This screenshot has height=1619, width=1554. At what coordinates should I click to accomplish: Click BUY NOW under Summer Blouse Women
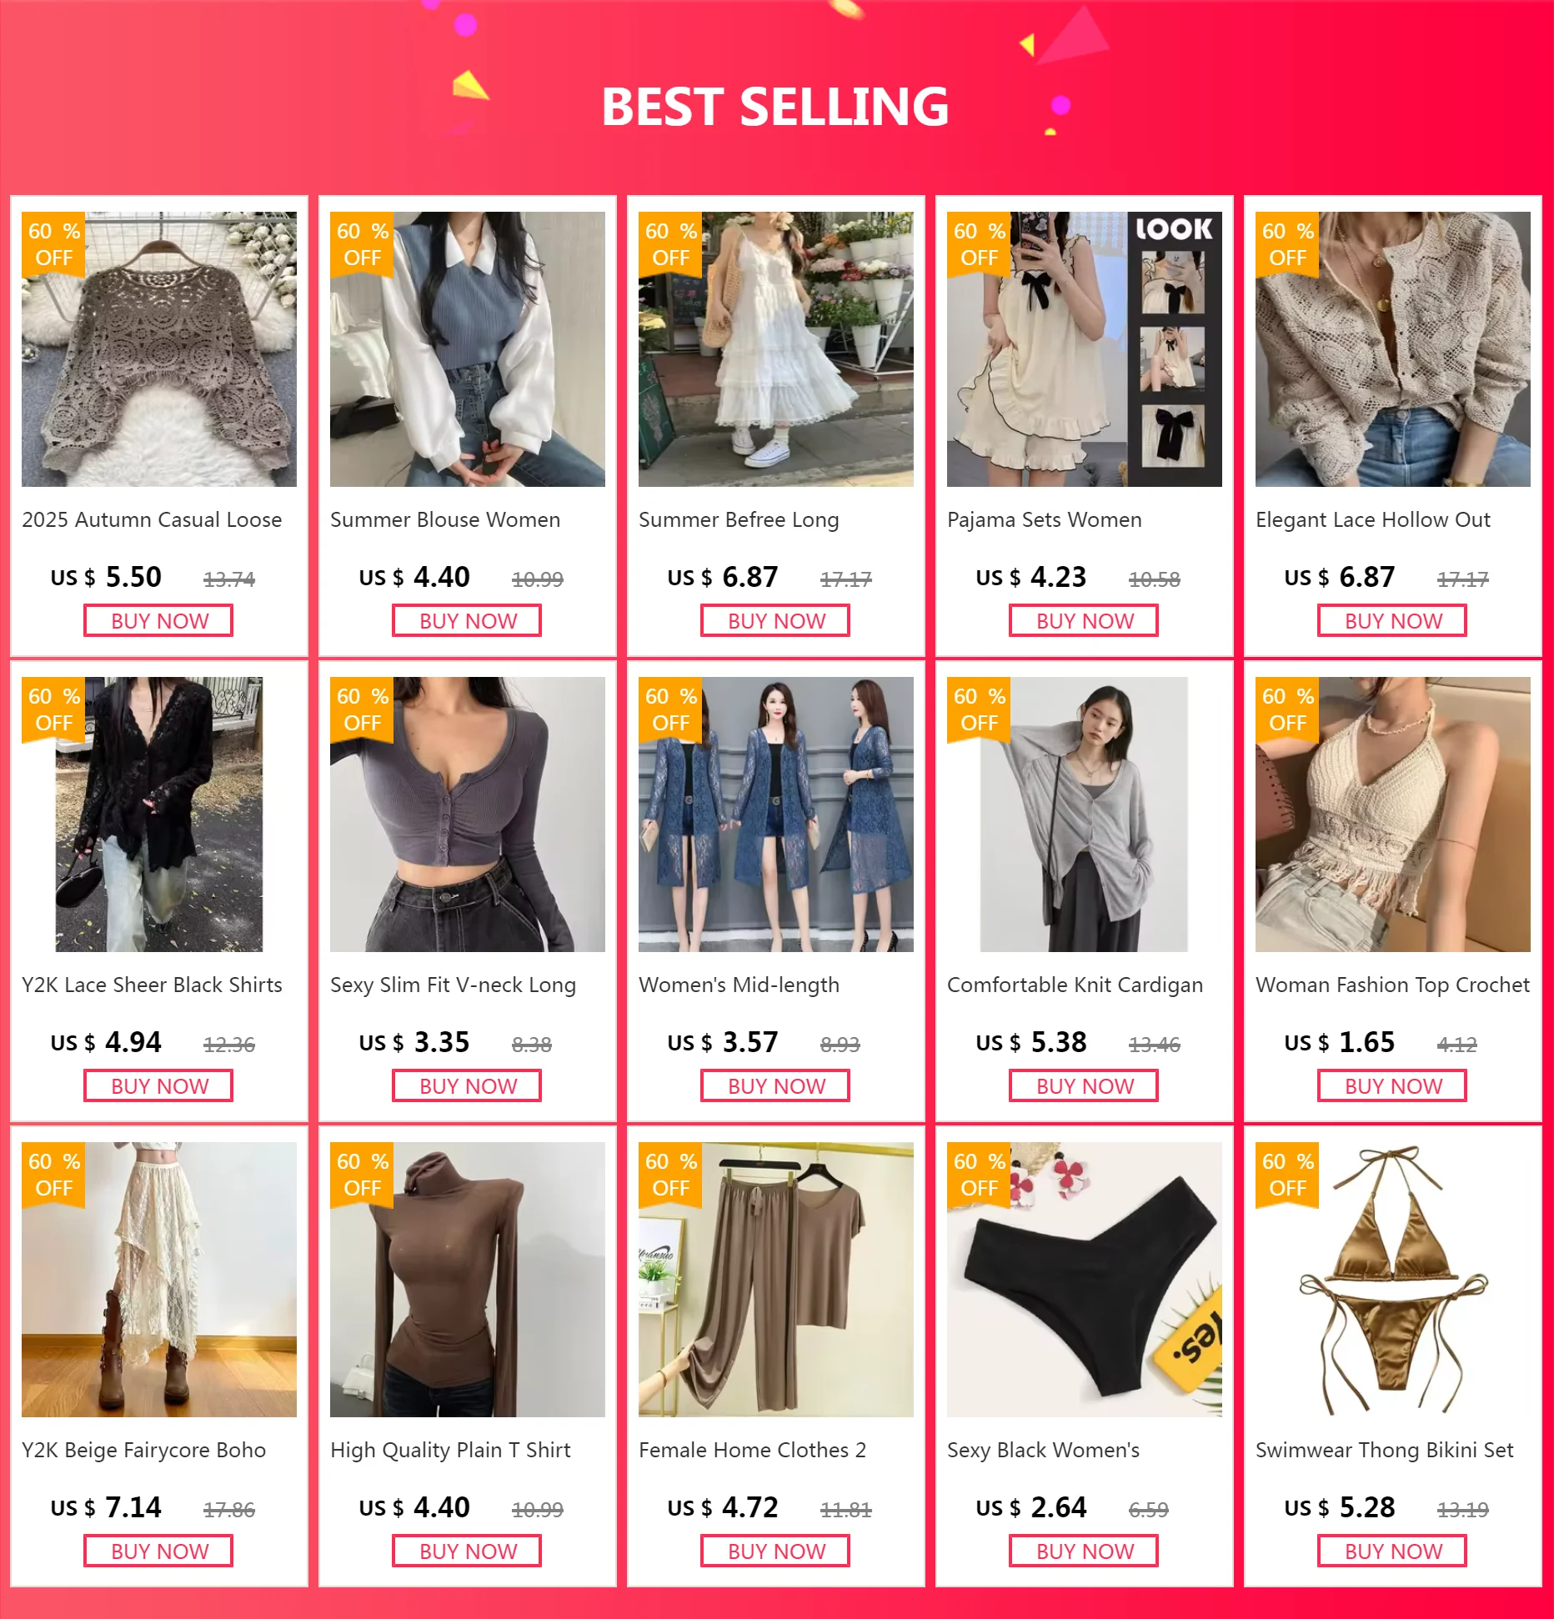click(x=467, y=621)
